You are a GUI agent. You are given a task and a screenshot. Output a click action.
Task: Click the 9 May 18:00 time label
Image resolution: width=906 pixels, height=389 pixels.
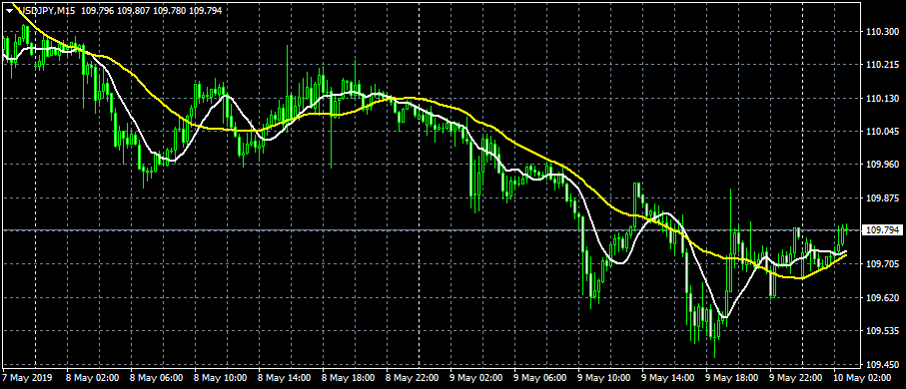point(731,378)
